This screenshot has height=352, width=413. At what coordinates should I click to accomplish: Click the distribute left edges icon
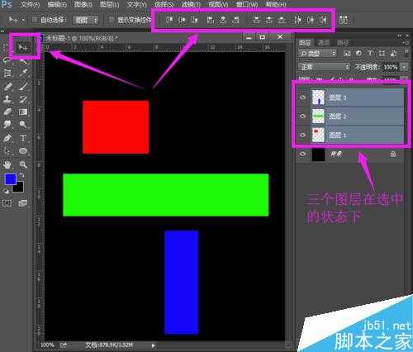[297, 20]
